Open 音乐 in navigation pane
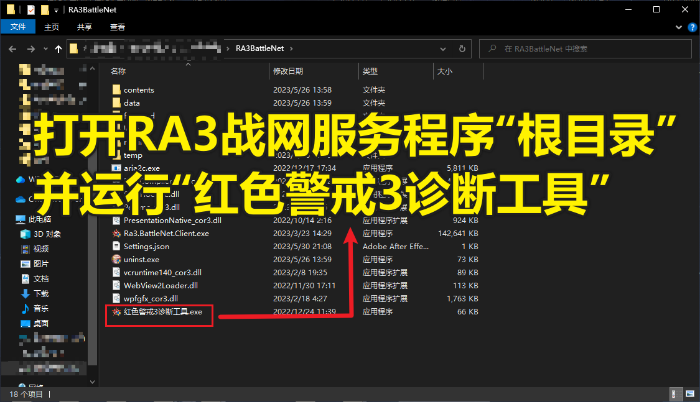 [x=40, y=308]
